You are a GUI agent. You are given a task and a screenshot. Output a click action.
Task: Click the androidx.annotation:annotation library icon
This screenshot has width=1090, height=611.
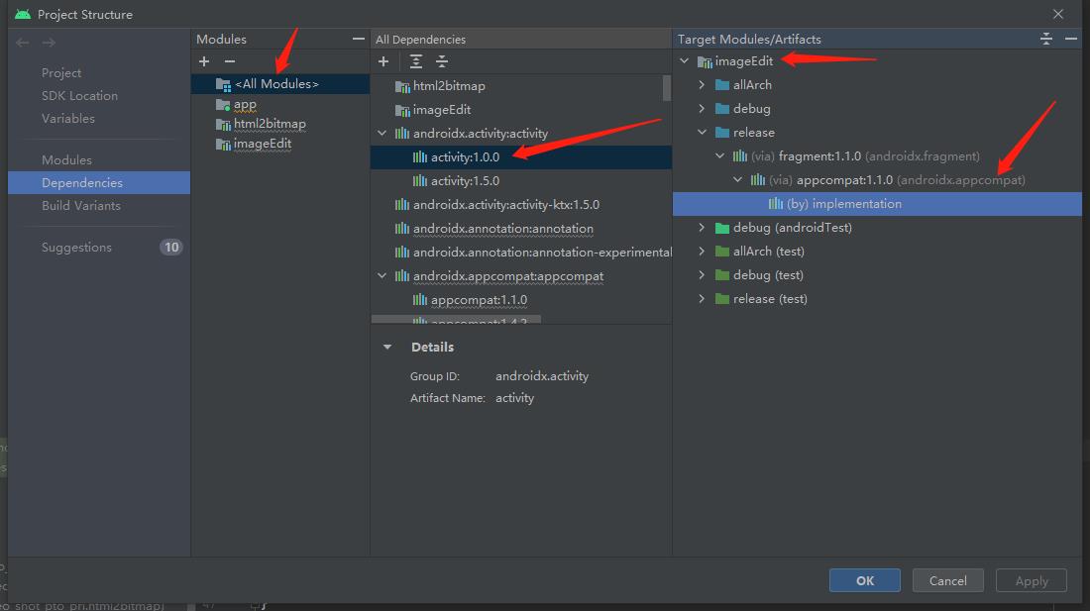click(x=401, y=229)
